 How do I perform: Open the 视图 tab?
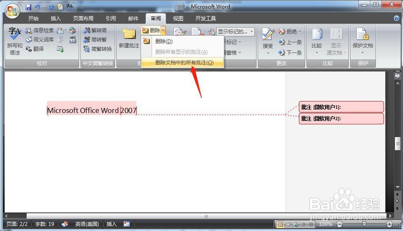click(x=178, y=19)
